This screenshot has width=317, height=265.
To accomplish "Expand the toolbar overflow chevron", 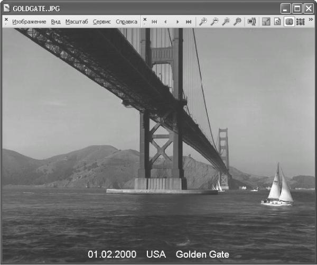I will pos(311,20).
